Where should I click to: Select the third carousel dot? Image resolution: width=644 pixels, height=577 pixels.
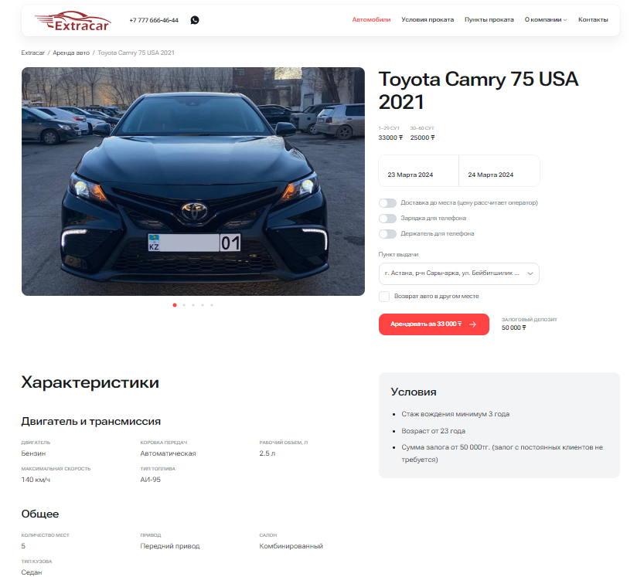pos(193,305)
